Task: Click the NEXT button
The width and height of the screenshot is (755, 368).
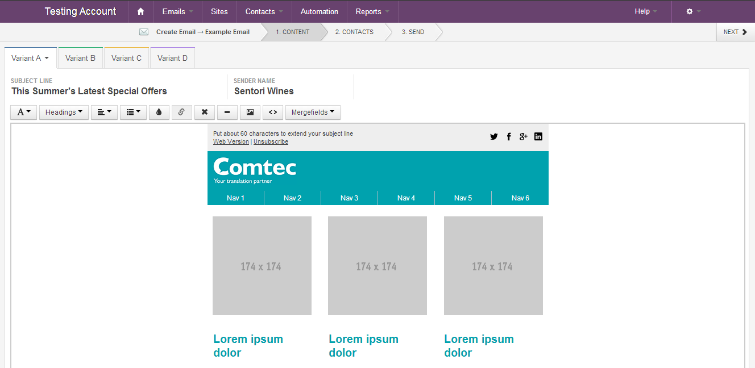Action: pyautogui.click(x=735, y=32)
